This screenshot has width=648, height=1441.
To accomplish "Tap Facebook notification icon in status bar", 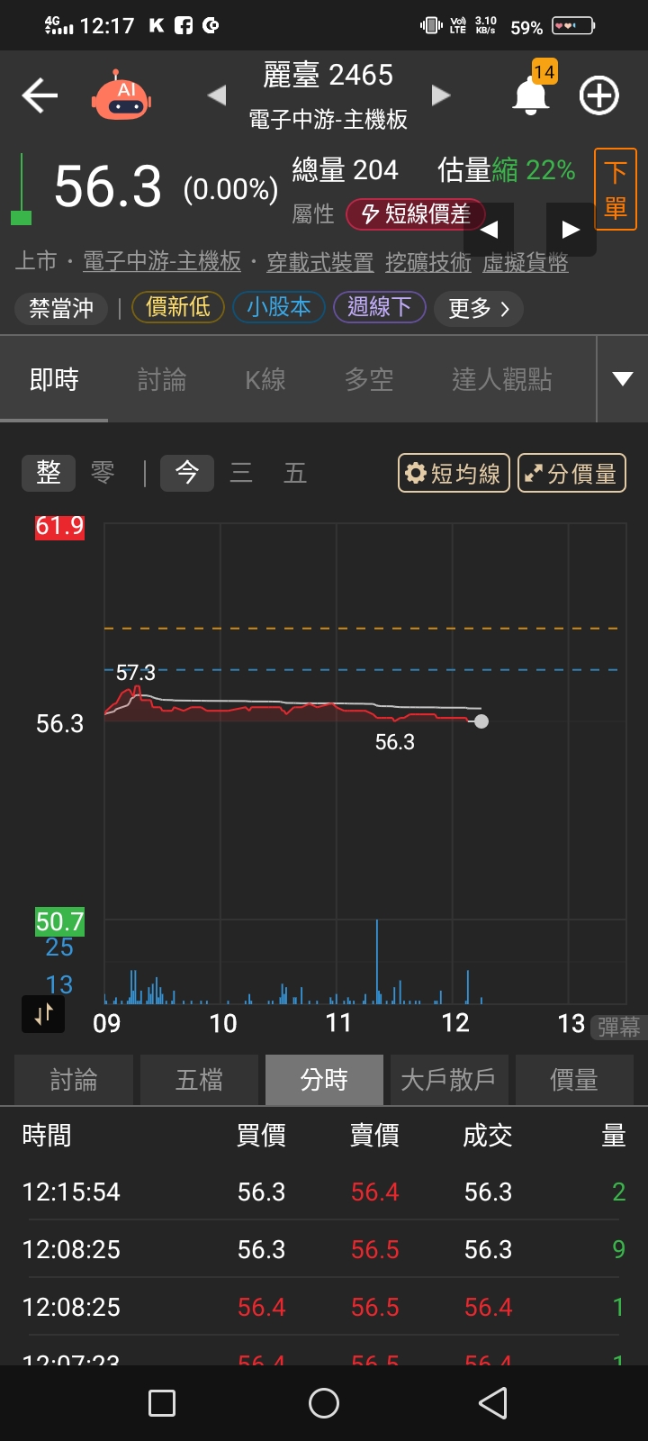I will coord(184,25).
